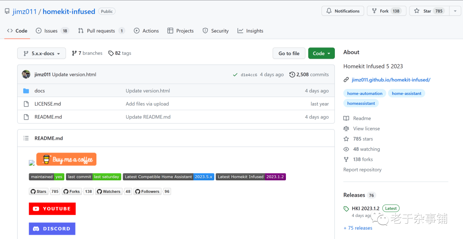Click the docs folder icon
This screenshot has width=463, height=239.
[26, 91]
